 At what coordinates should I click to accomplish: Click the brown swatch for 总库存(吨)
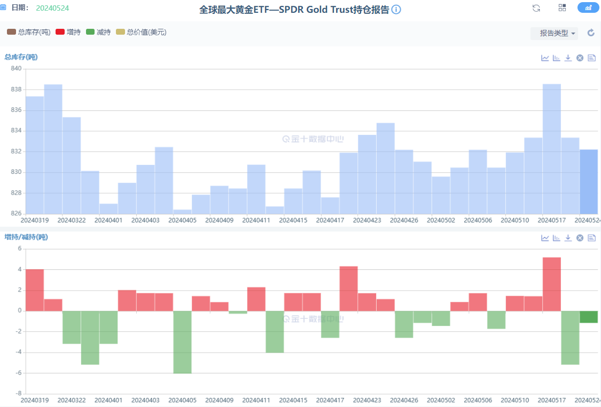pos(12,32)
